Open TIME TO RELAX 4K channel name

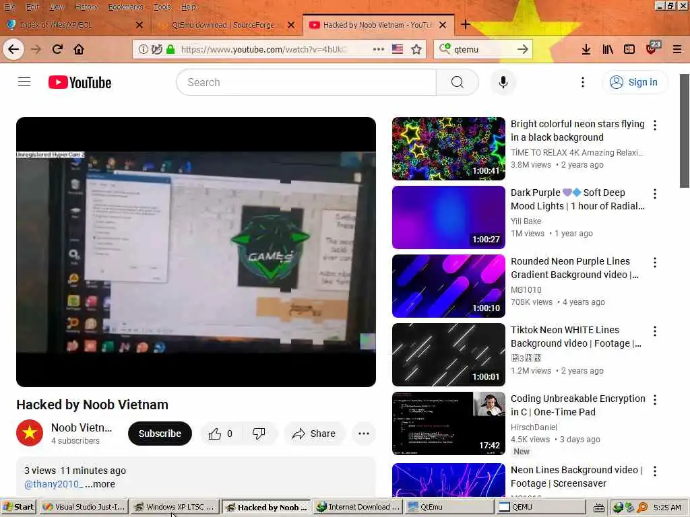click(x=577, y=153)
